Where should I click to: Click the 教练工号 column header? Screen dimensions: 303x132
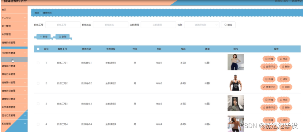point(62,49)
